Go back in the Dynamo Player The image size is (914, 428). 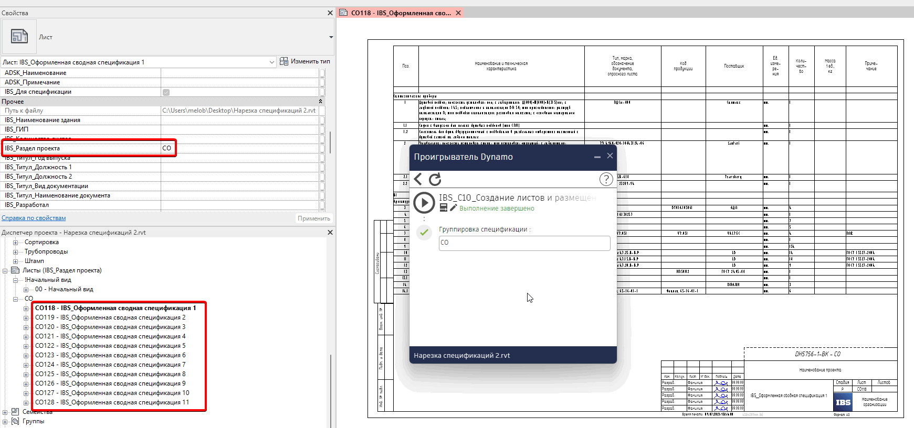point(418,179)
